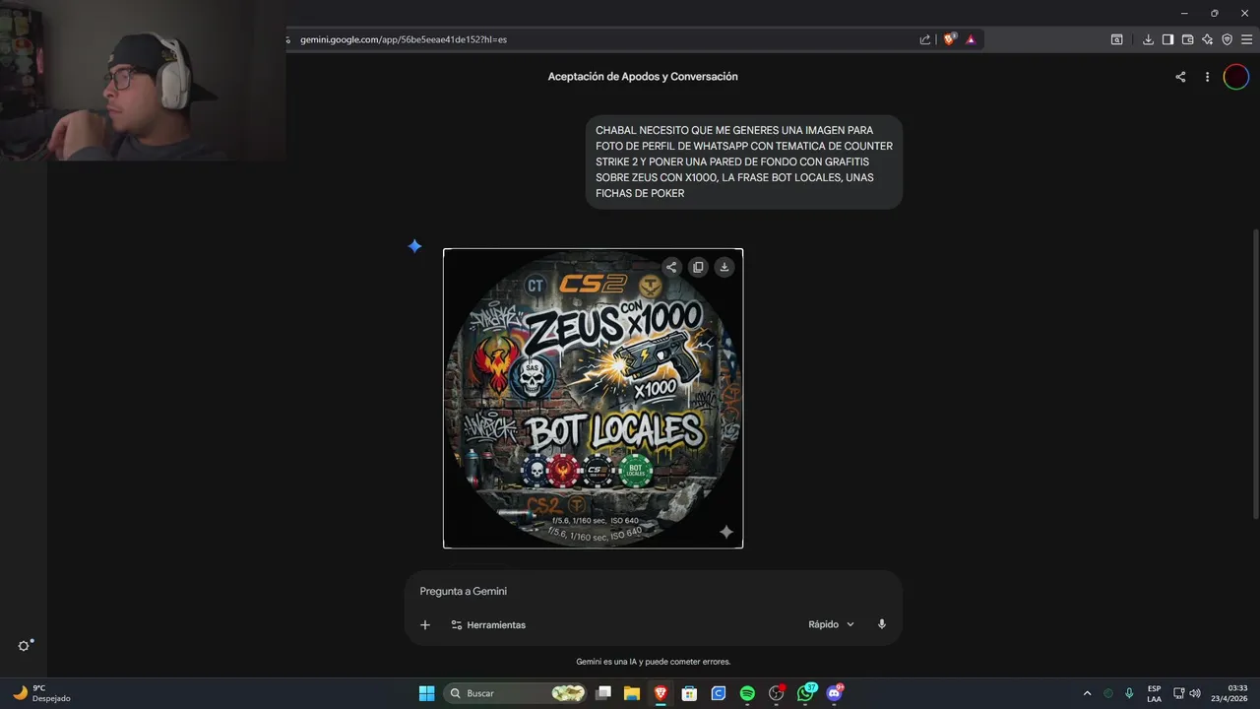Open Brave Shields lion icon

pyautogui.click(x=950, y=39)
